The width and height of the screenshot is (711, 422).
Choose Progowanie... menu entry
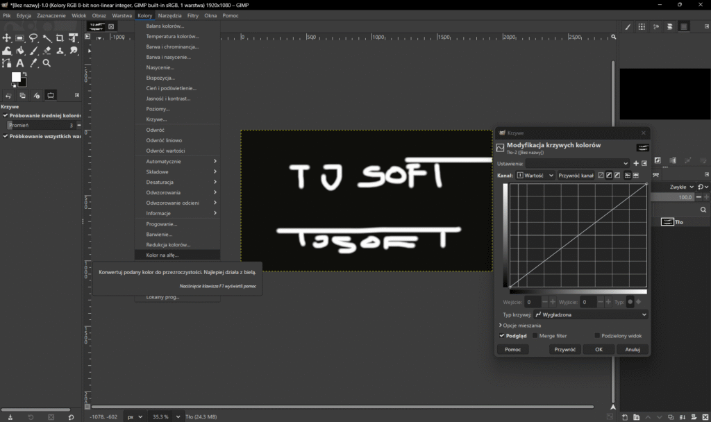(x=177, y=224)
